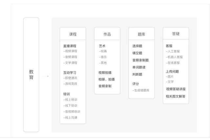Click the 音频课程 item
Image resolution: width=210 pixels, height=140 pixels.
click(70, 57)
